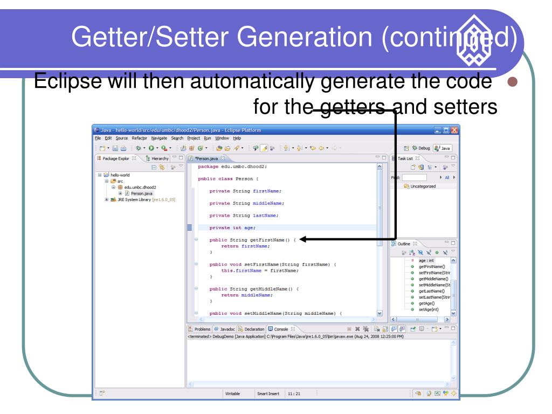The image size is (552, 414).
Task: Open the Refactor menu
Action: (x=140, y=139)
